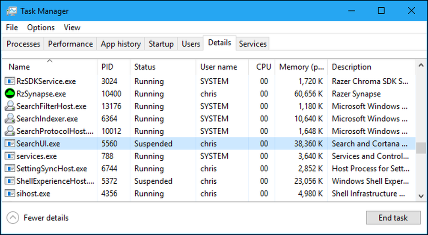Open the Options menu
428x235 pixels.
[41, 27]
